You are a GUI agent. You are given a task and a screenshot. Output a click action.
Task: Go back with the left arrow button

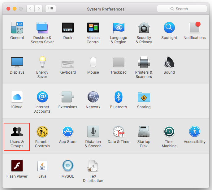pyautogui.click(x=30, y=9)
